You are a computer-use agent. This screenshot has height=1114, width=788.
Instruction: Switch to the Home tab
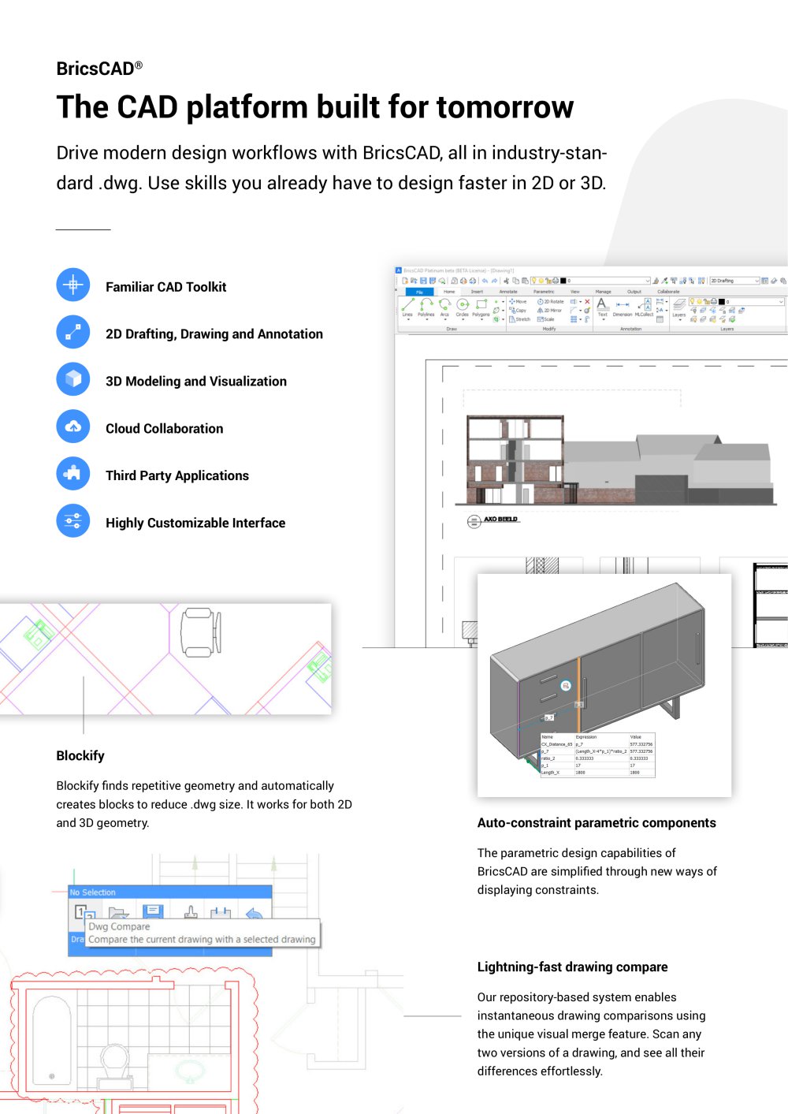(x=449, y=292)
